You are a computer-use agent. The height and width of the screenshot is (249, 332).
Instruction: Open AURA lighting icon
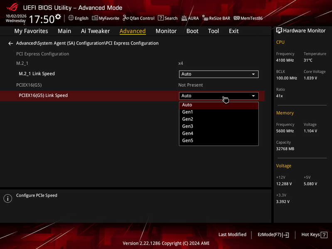coord(184,18)
